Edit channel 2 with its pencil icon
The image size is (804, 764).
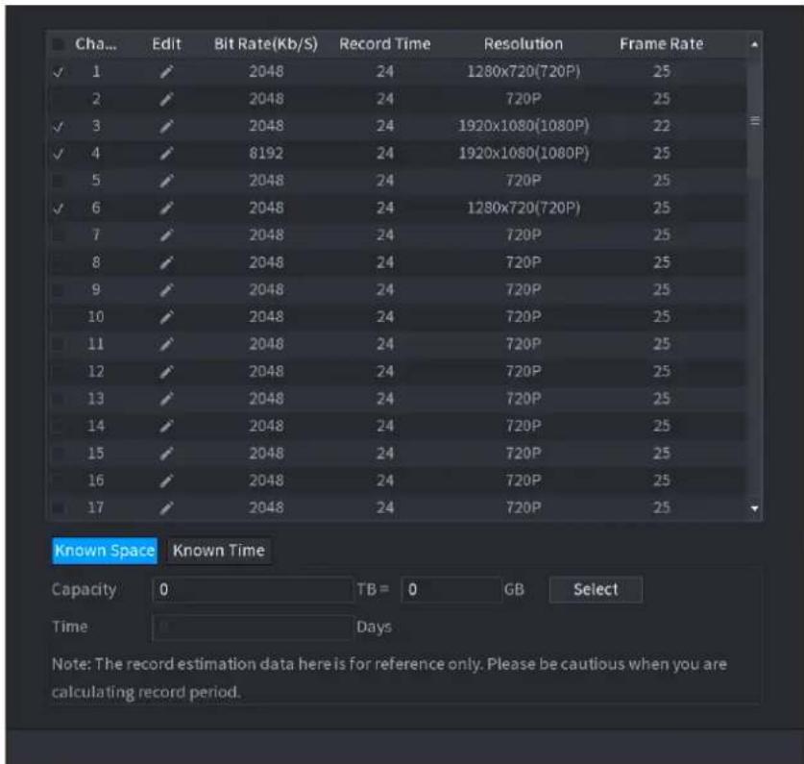166,99
